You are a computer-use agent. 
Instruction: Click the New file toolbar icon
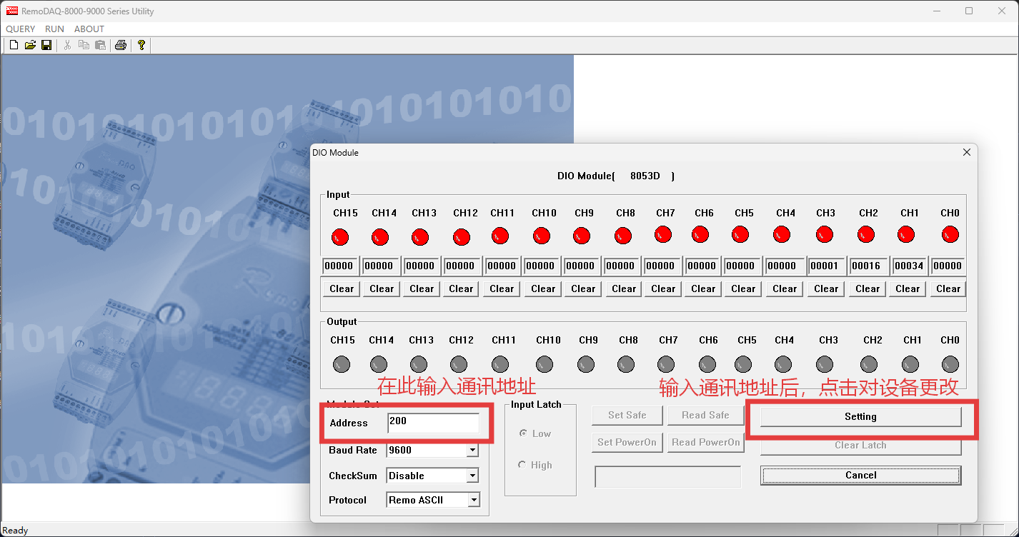tap(14, 45)
